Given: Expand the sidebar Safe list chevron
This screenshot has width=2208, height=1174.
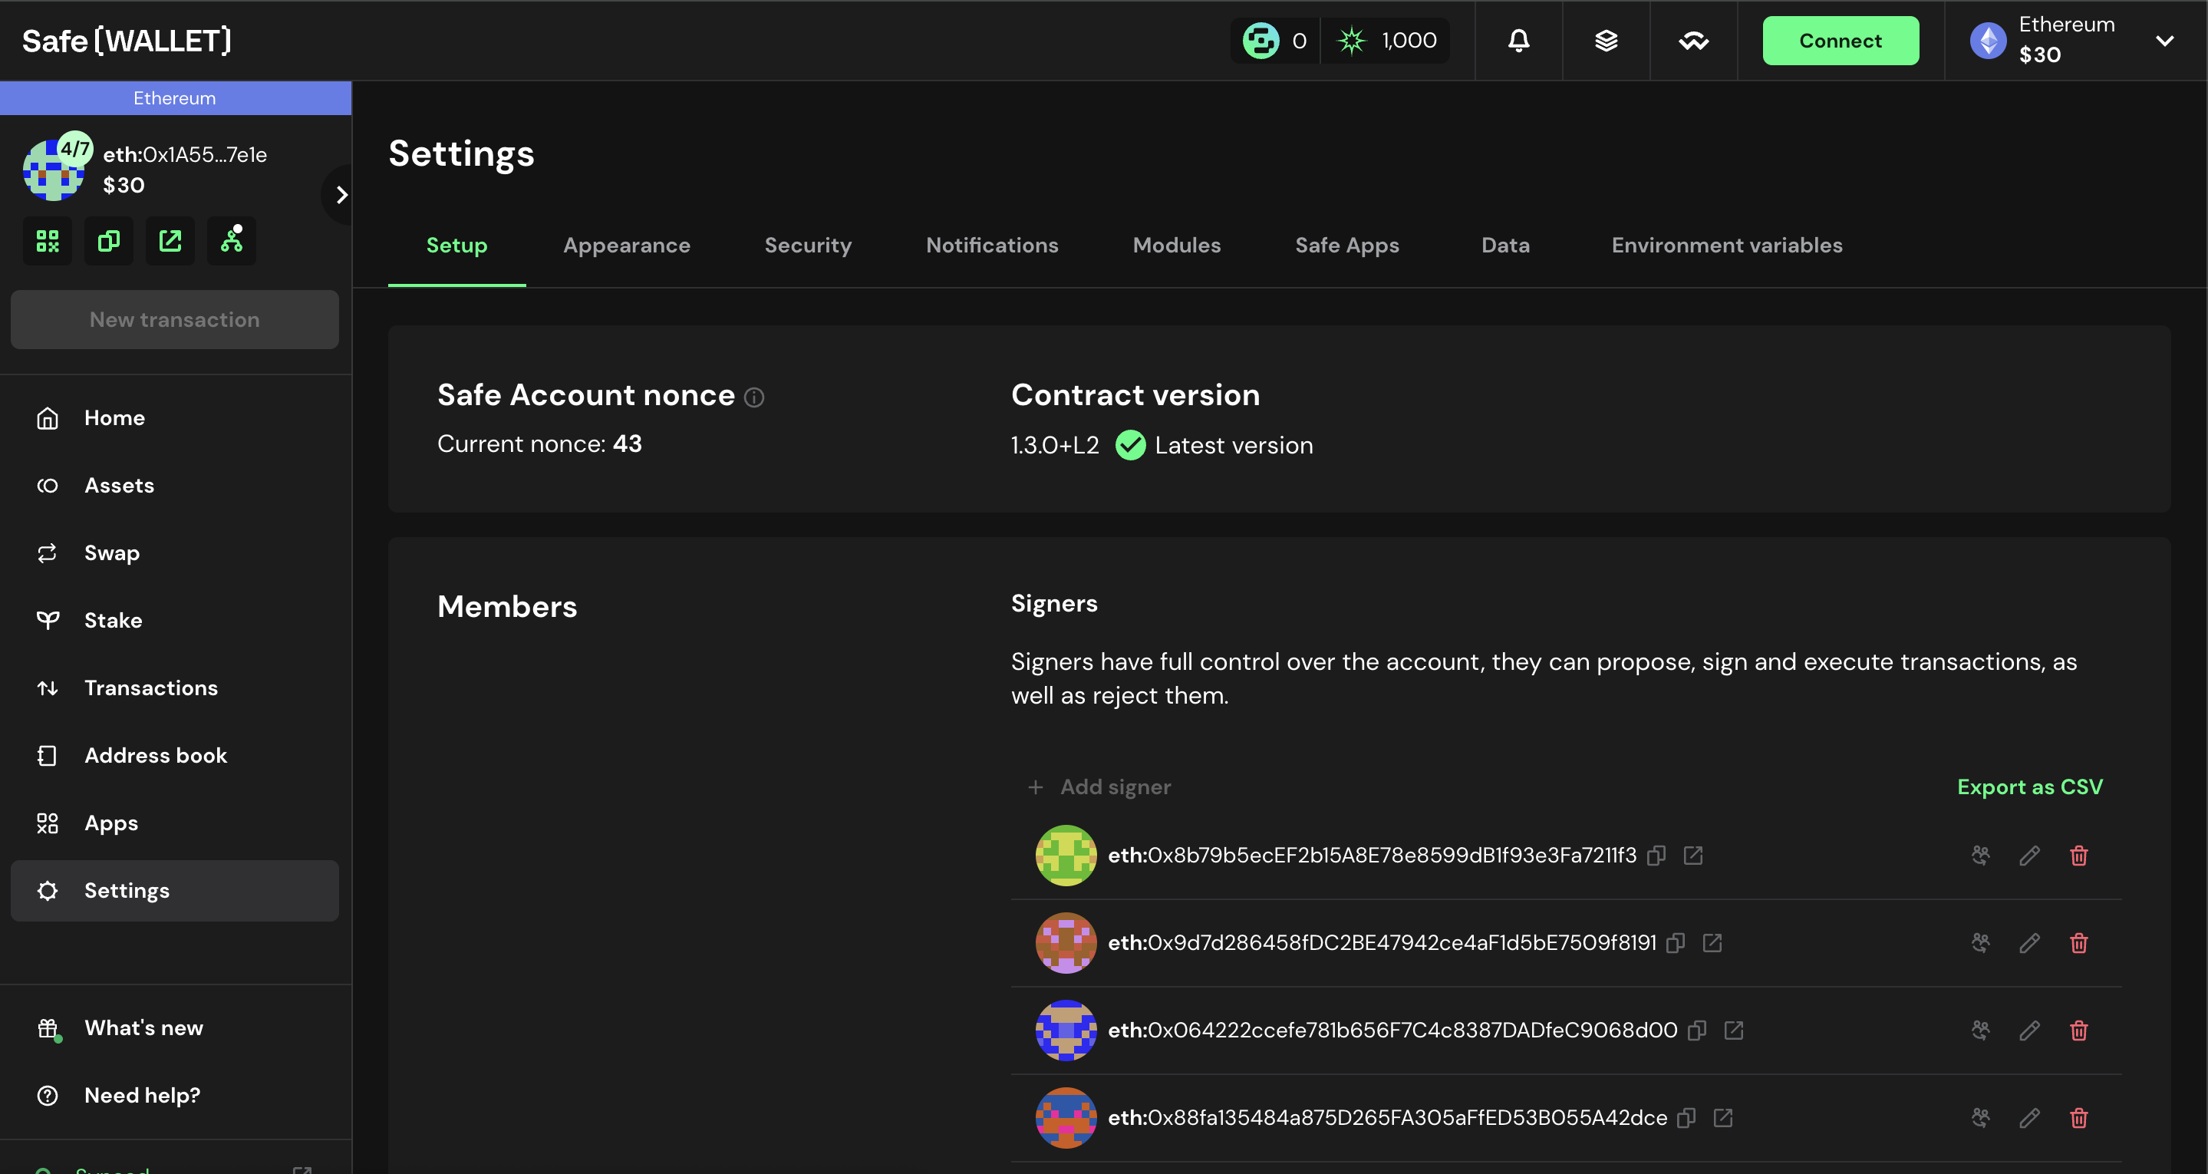Looking at the screenshot, I should pyautogui.click(x=341, y=195).
